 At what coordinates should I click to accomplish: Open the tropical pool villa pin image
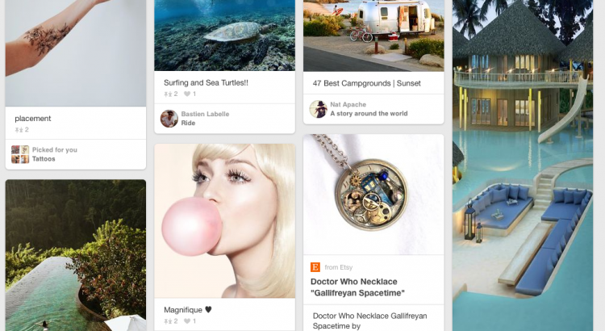[x=523, y=165]
